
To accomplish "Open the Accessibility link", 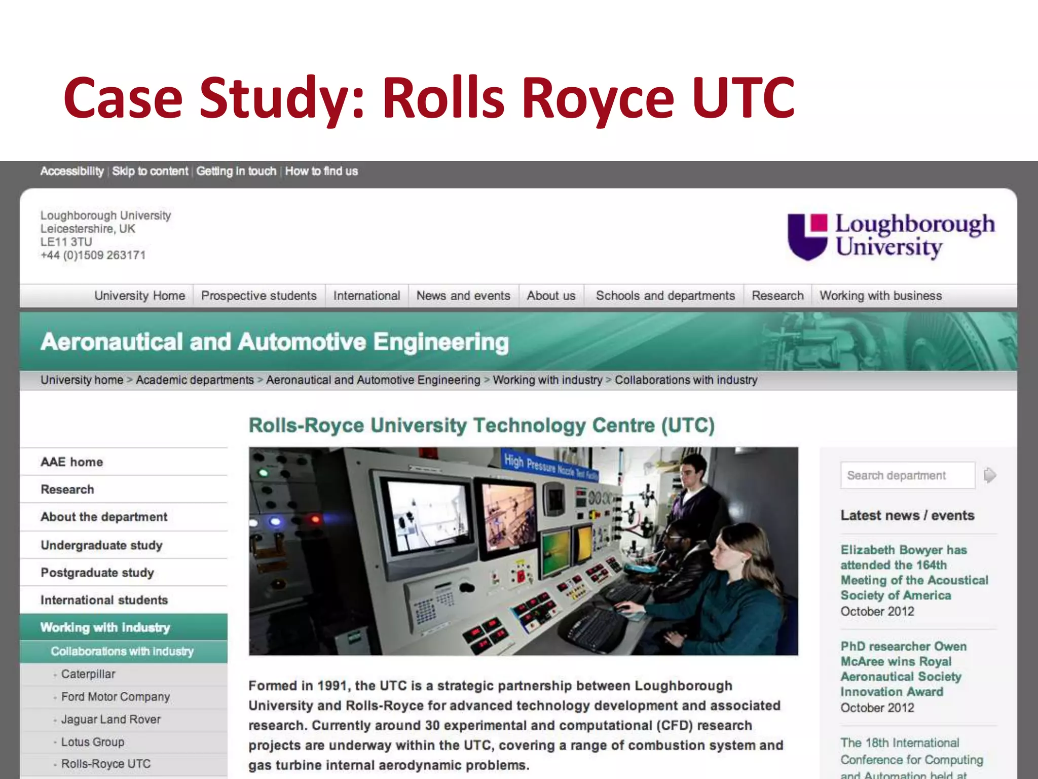I will 72,171.
